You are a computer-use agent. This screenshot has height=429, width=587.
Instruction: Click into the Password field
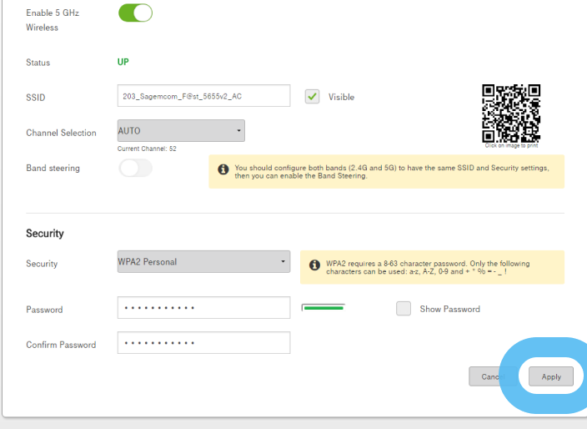pyautogui.click(x=203, y=308)
